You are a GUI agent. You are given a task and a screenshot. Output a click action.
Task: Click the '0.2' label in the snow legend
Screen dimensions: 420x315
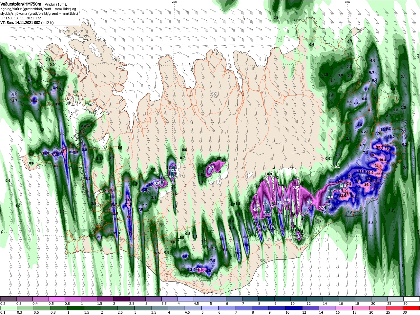(3, 304)
